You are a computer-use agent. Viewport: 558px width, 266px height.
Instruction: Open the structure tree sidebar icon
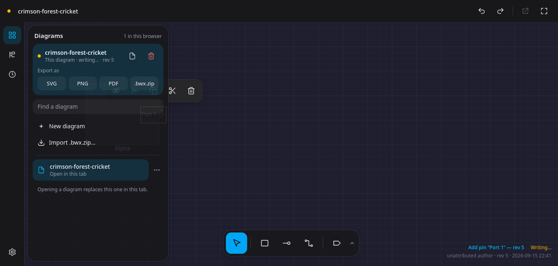point(12,55)
